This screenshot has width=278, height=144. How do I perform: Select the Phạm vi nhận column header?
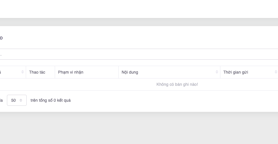click(x=71, y=72)
